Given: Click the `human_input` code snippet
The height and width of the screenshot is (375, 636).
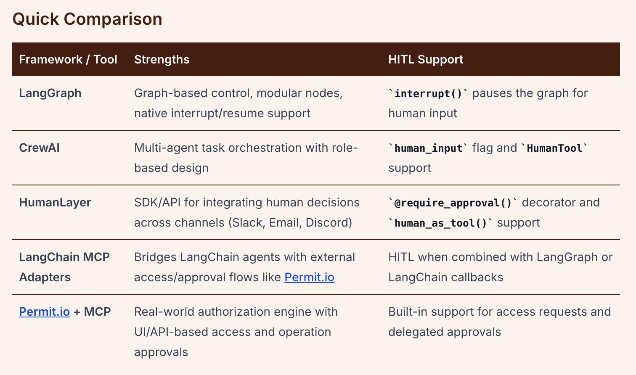Looking at the screenshot, I should [x=428, y=148].
